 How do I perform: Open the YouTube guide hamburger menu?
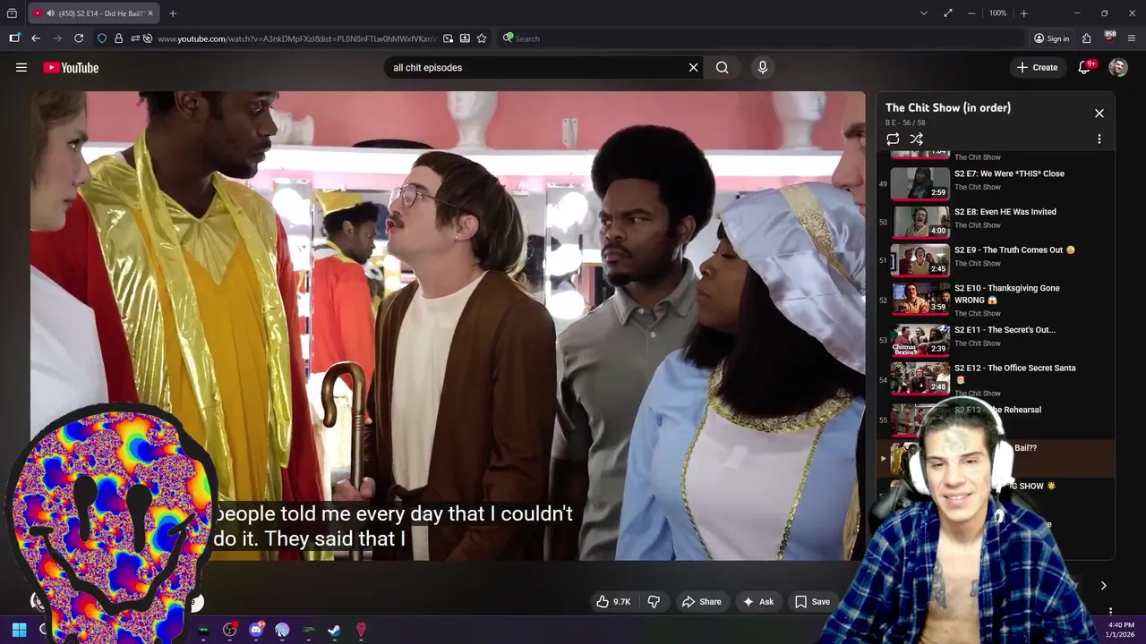21,67
